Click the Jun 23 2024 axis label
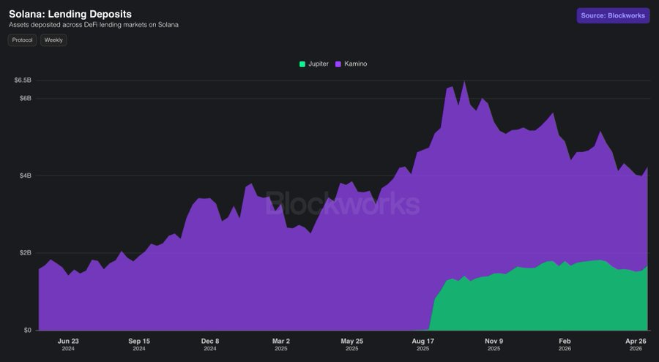Image resolution: width=659 pixels, height=362 pixels. point(68,344)
